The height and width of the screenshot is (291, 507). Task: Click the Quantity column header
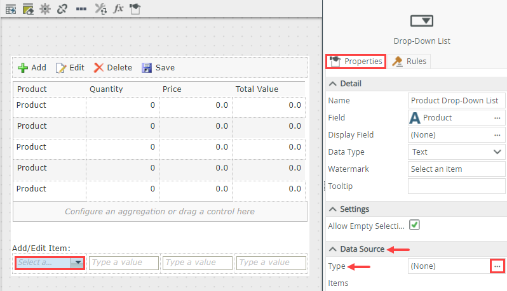(x=106, y=89)
